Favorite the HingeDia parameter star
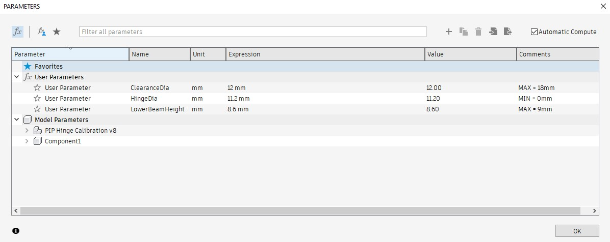The width and height of the screenshot is (610, 242). pos(37,99)
